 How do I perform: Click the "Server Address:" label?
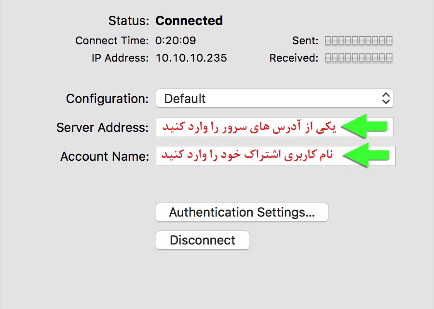(103, 128)
